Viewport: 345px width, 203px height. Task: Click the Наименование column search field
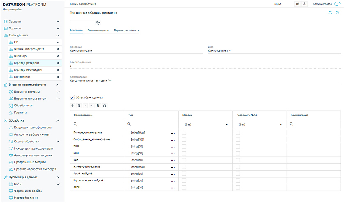click(x=99, y=124)
